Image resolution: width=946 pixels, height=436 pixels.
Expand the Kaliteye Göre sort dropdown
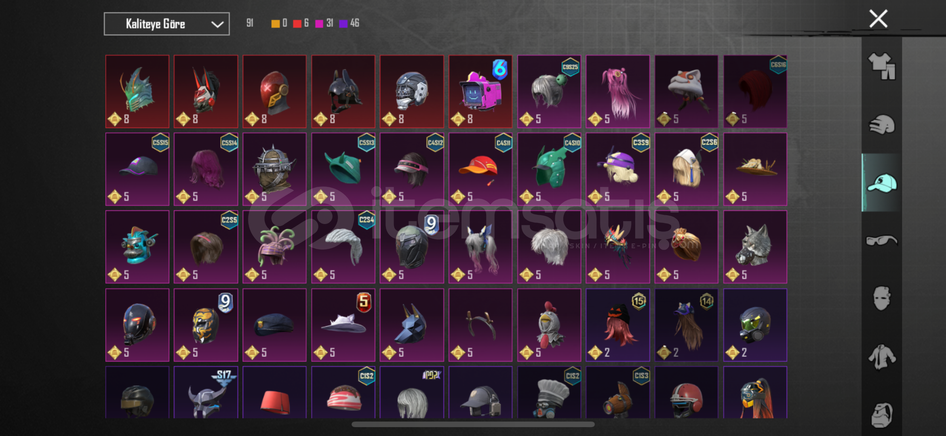pos(166,24)
